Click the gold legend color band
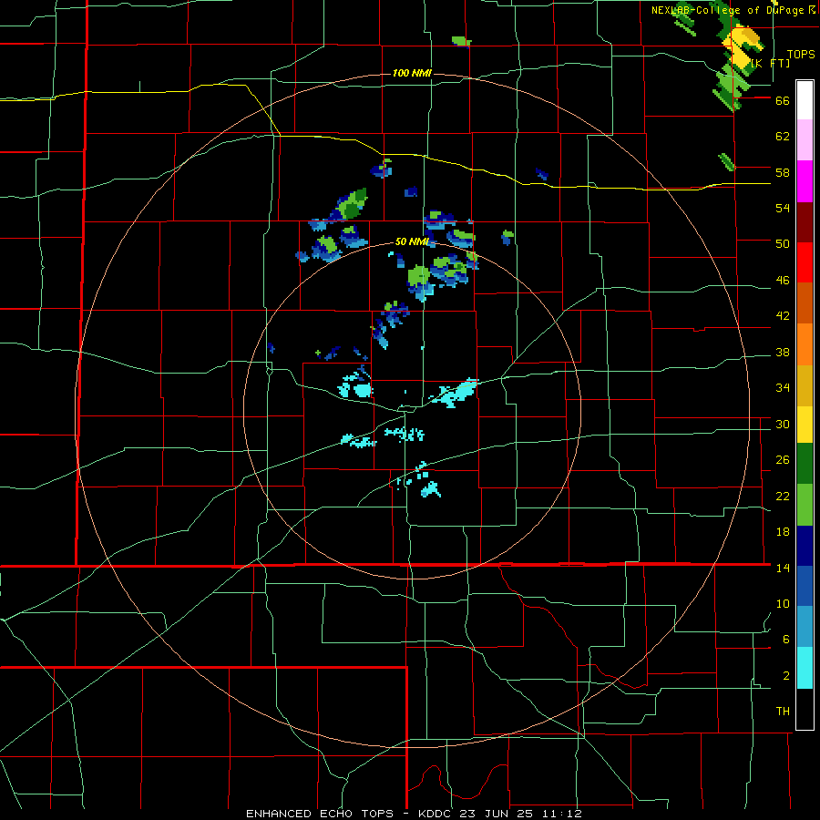 805,385
